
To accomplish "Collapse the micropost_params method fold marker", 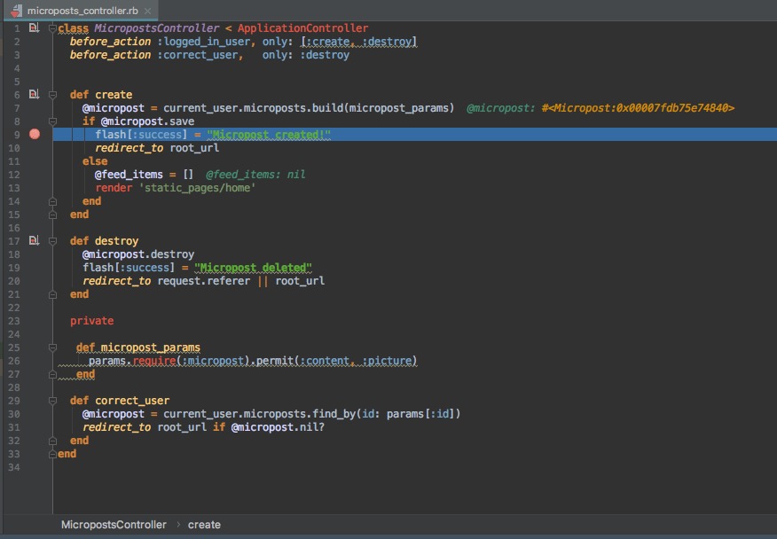I will tap(53, 348).
